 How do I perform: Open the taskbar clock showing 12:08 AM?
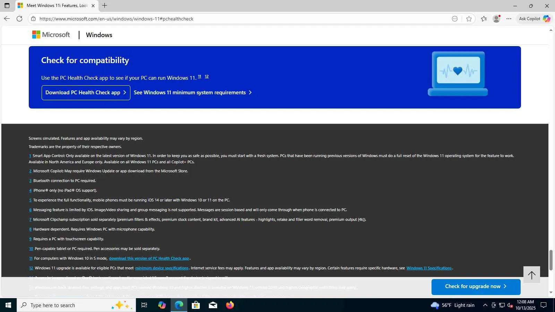(x=525, y=305)
